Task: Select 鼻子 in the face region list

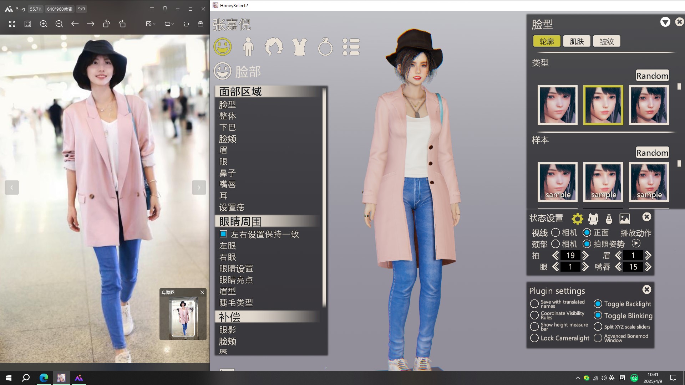Action: [228, 173]
